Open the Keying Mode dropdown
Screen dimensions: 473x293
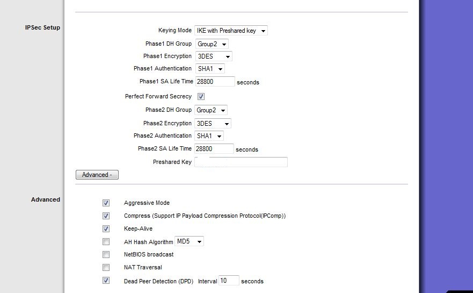click(231, 31)
